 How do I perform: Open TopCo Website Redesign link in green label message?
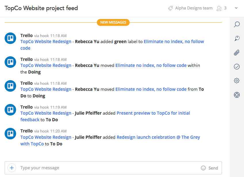click(x=46, y=42)
